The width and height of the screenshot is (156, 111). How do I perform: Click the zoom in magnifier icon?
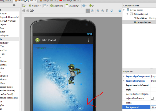click(x=98, y=11)
